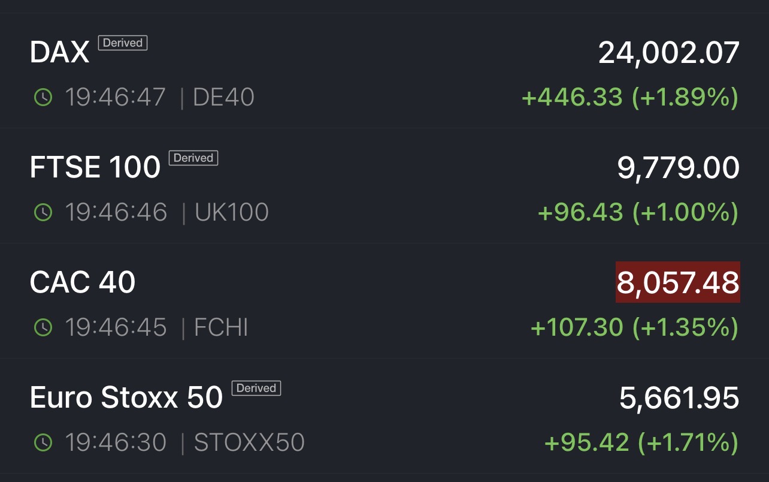This screenshot has height=482, width=769.
Task: Click the FTSE 100 price 9,779.00
Action: 679,168
